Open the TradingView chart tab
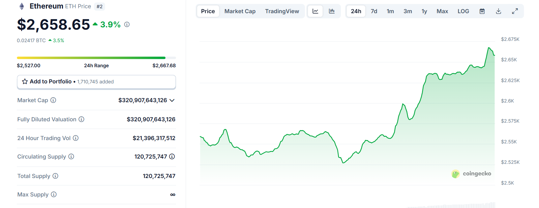 point(282,11)
